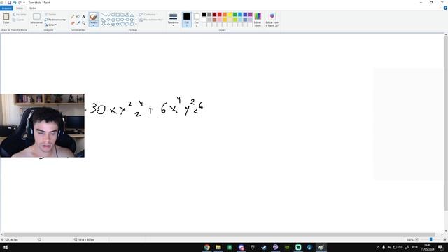The width and height of the screenshot is (448, 252).
Task: Expand the Formas shapes gallery arrow
Action: [136, 24]
